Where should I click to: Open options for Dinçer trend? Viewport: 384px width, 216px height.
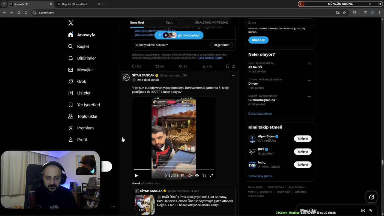pos(310,80)
